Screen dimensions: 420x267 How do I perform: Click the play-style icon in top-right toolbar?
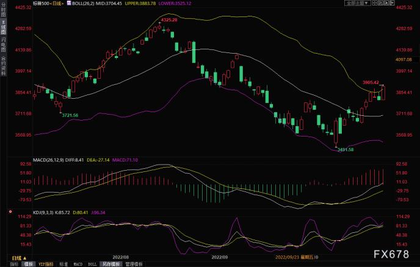[386, 3]
